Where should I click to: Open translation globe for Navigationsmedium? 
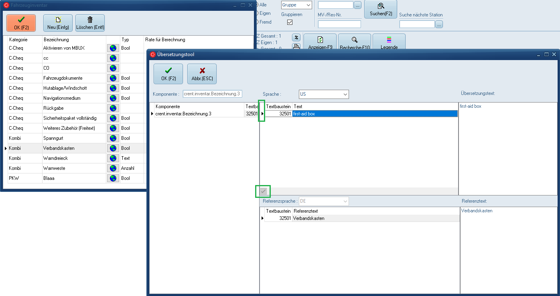[x=113, y=98]
